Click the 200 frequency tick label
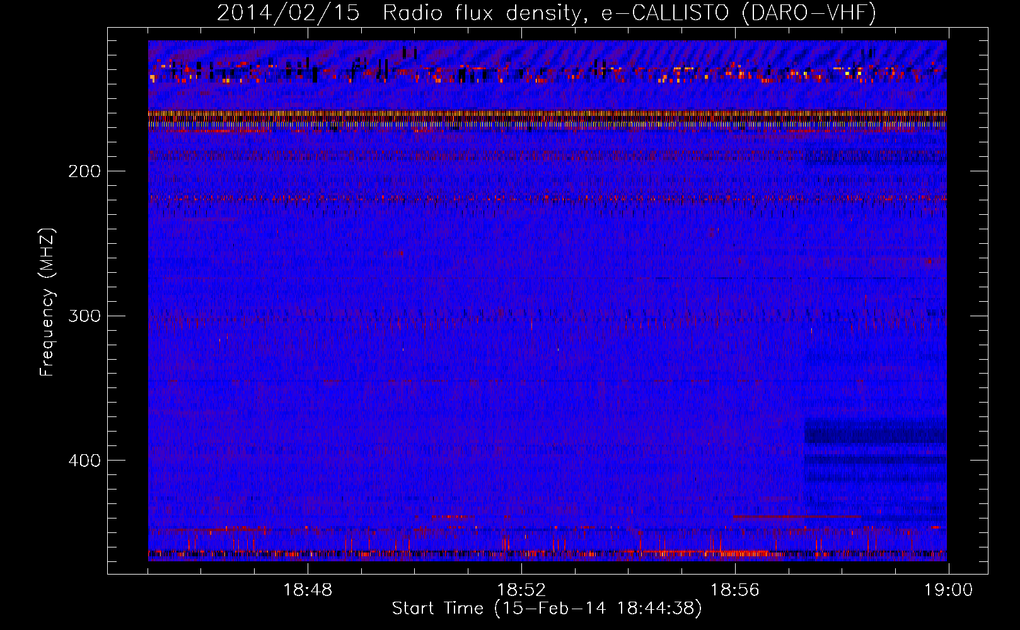 tap(84, 171)
